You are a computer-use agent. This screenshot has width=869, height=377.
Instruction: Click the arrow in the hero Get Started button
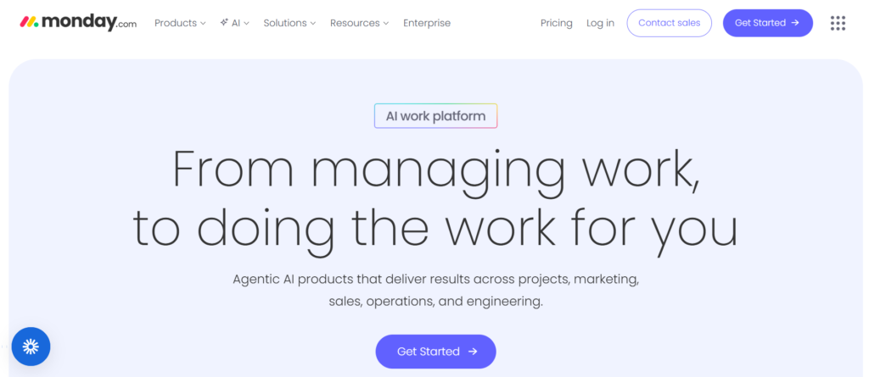tap(473, 352)
